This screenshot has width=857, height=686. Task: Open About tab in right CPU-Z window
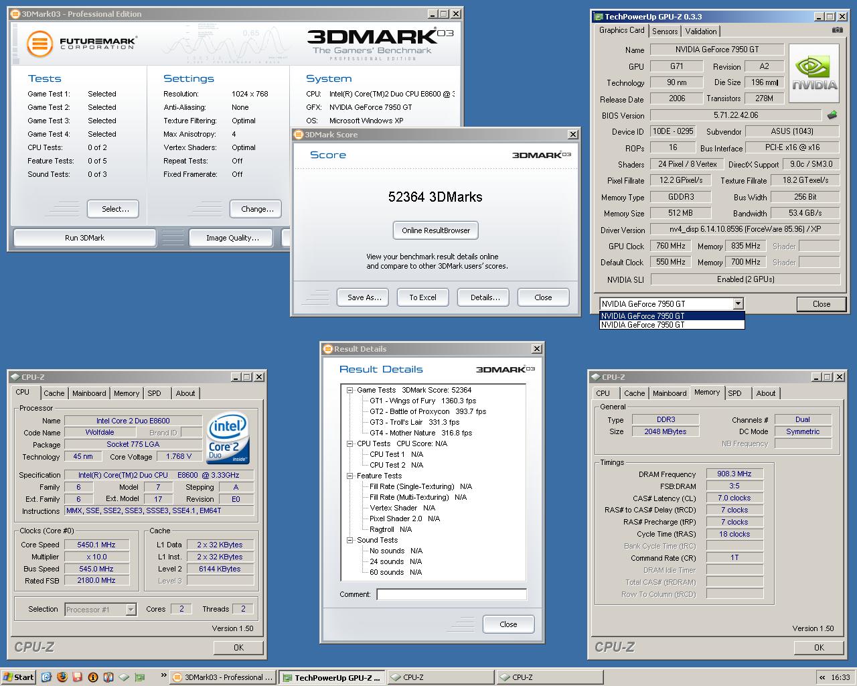point(766,393)
